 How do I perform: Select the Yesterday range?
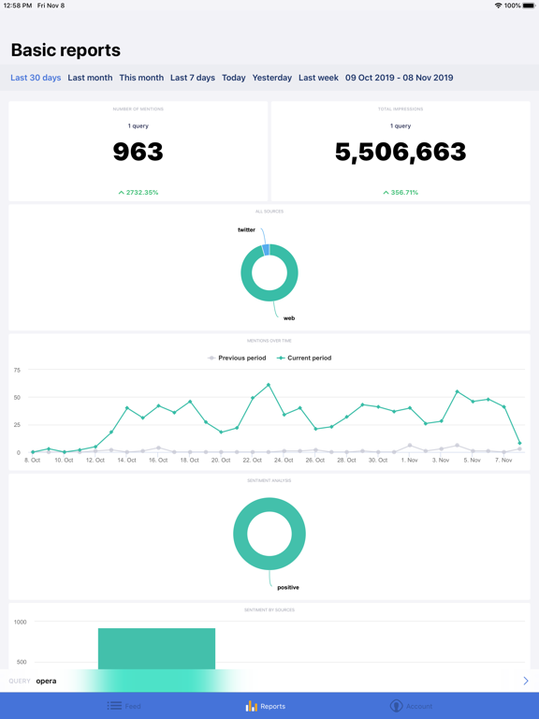click(271, 78)
